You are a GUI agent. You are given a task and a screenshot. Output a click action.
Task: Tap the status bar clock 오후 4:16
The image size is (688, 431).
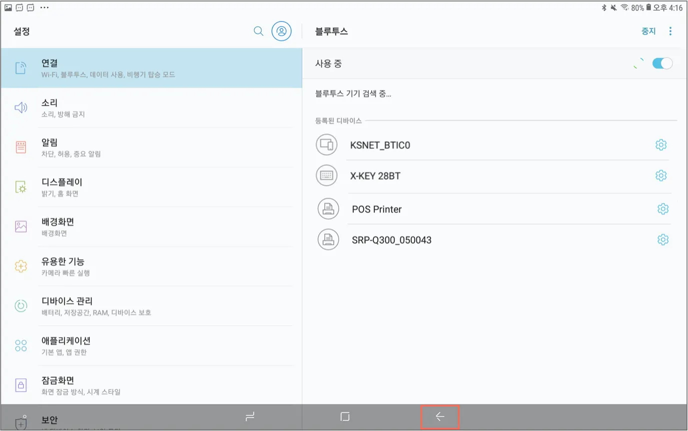point(667,8)
